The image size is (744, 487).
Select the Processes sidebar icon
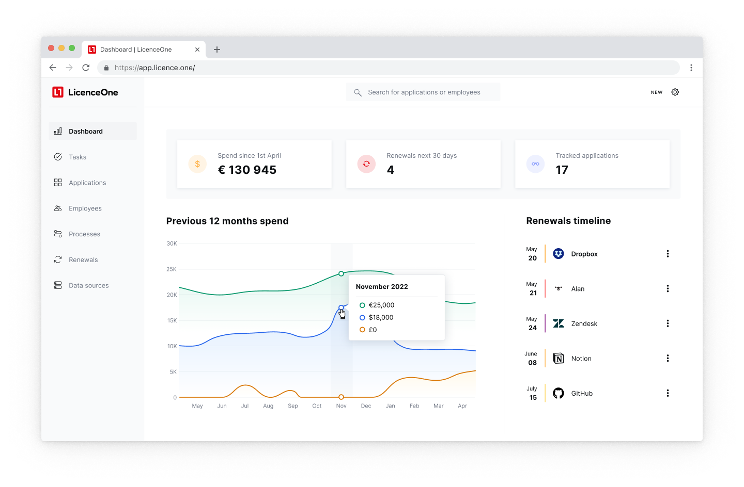58,234
